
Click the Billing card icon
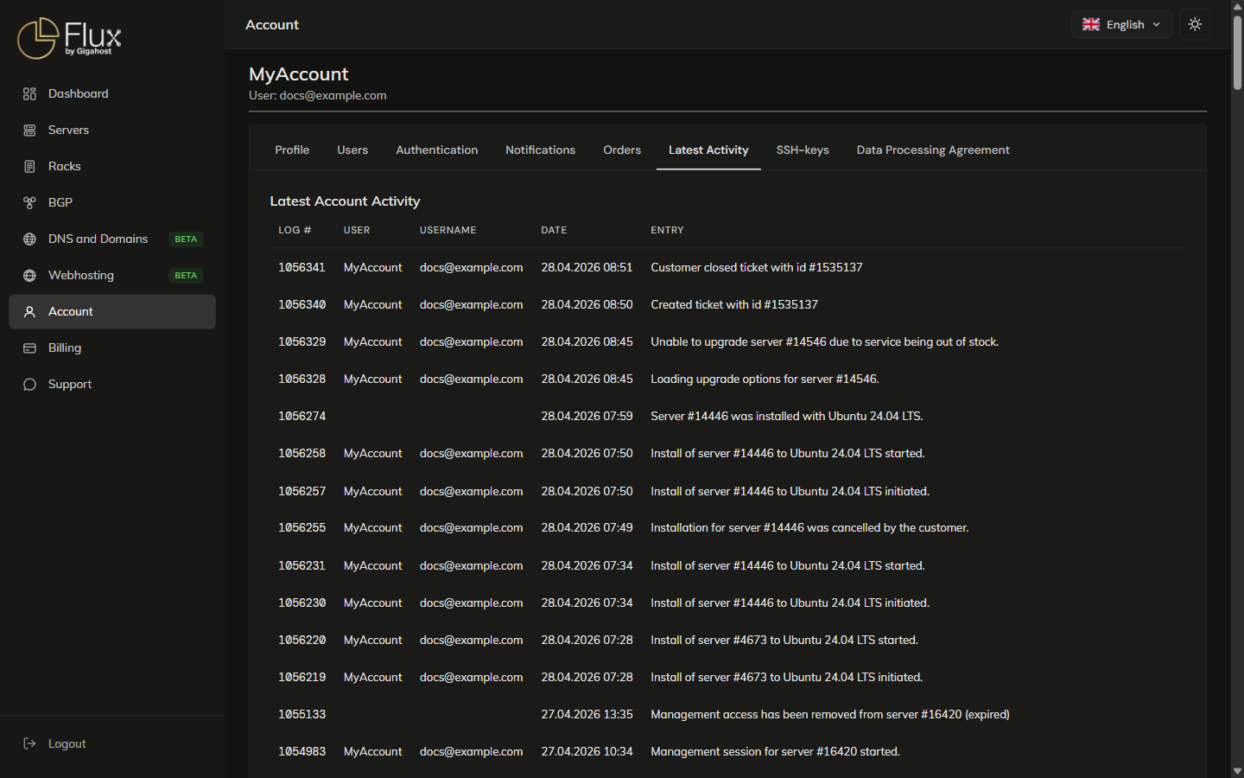[x=29, y=348]
